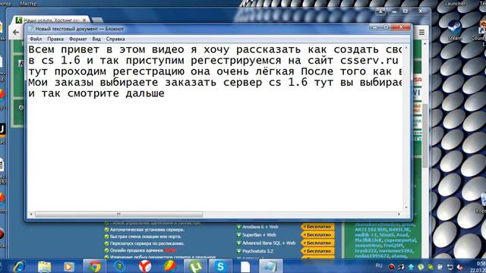
Task: Click the blue up-arrow tray icon
Action: pyautogui.click(x=411, y=267)
